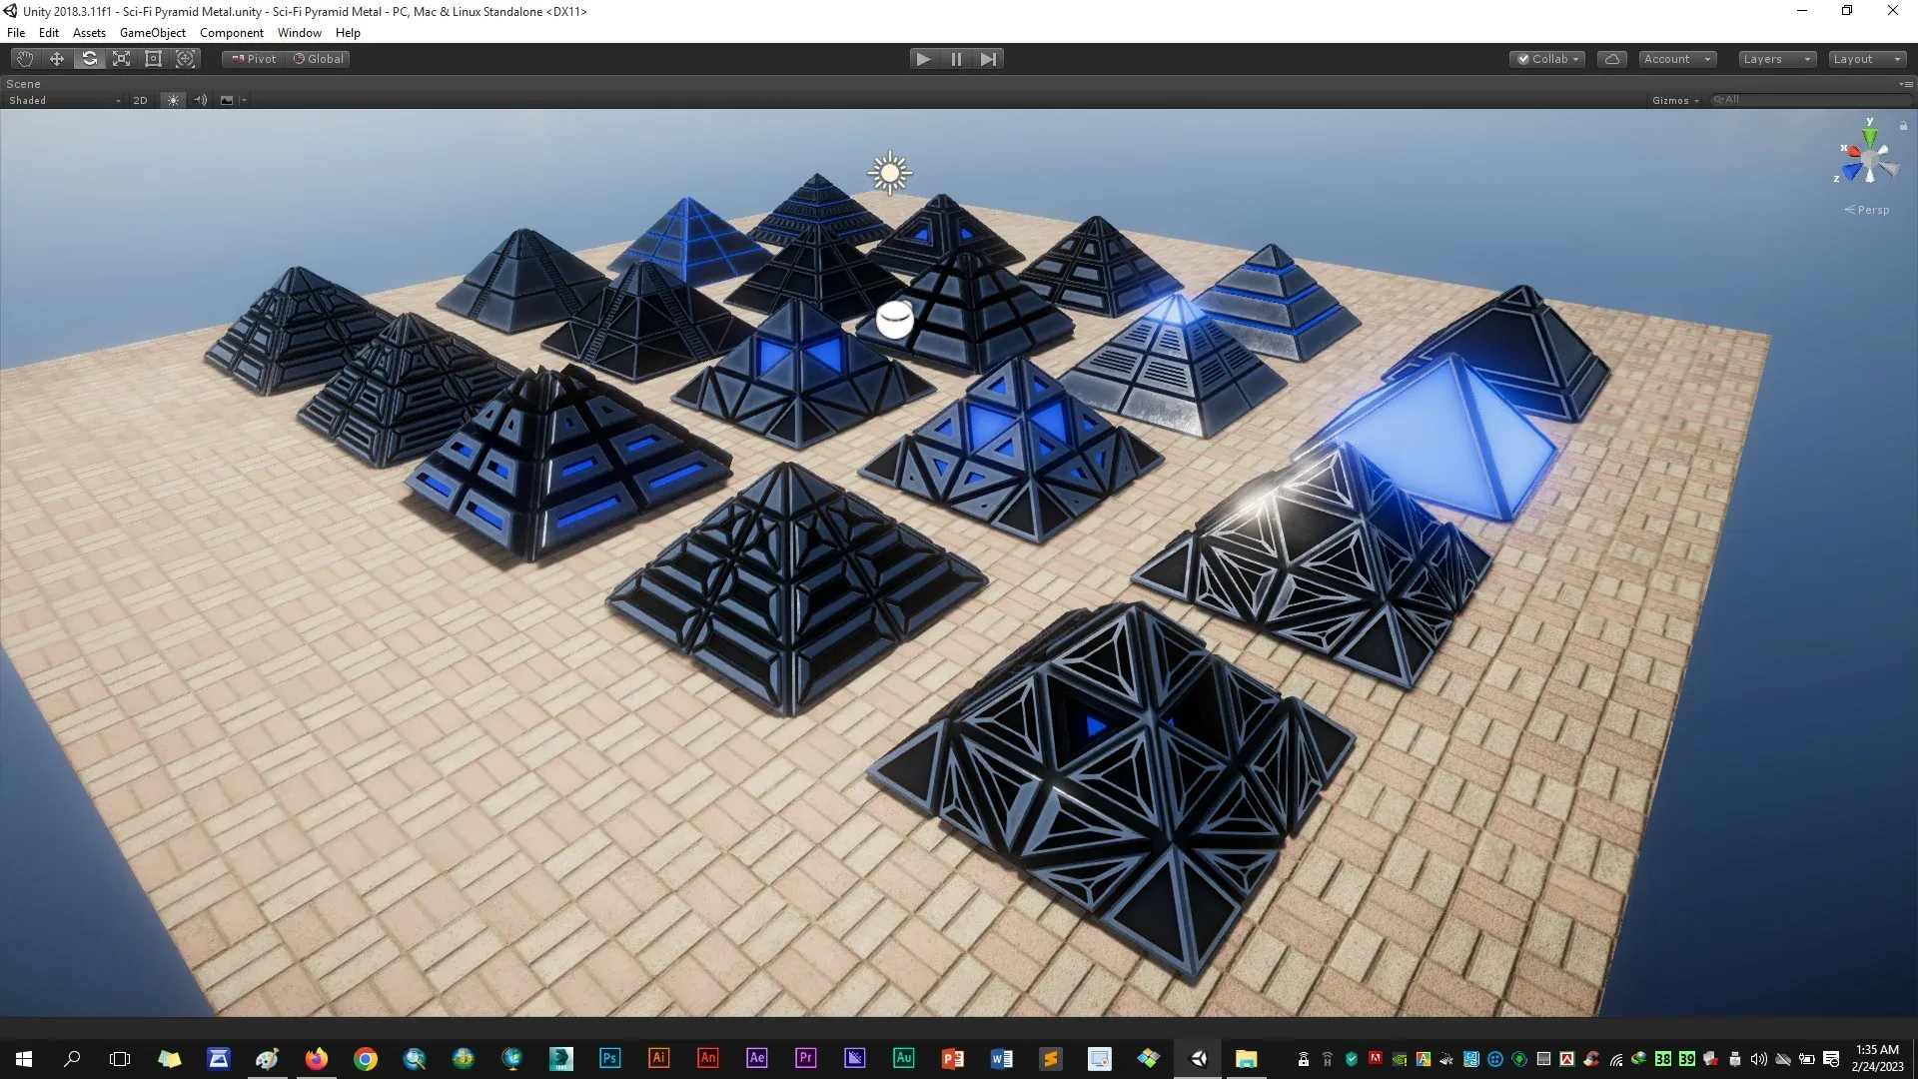Select the Scale tool
This screenshot has height=1079, width=1918.
(121, 59)
